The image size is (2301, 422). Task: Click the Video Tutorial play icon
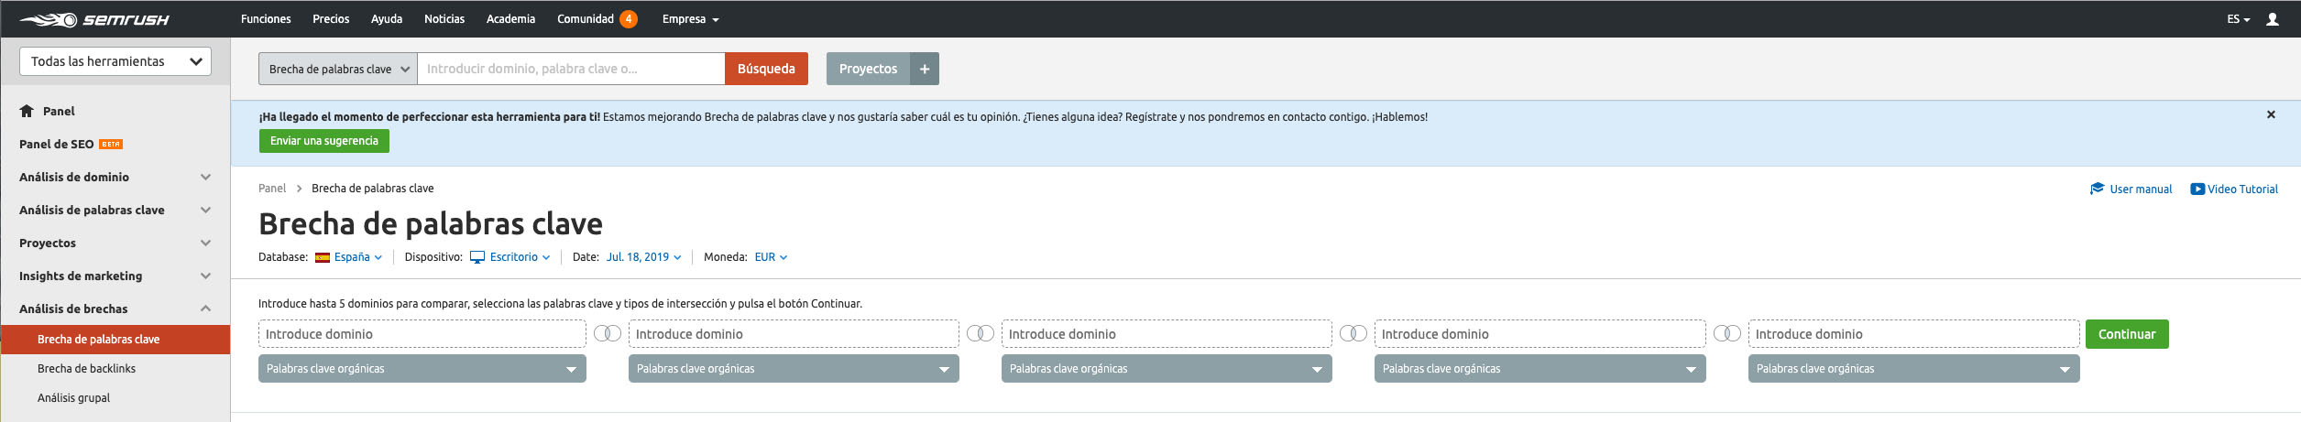tap(2197, 189)
